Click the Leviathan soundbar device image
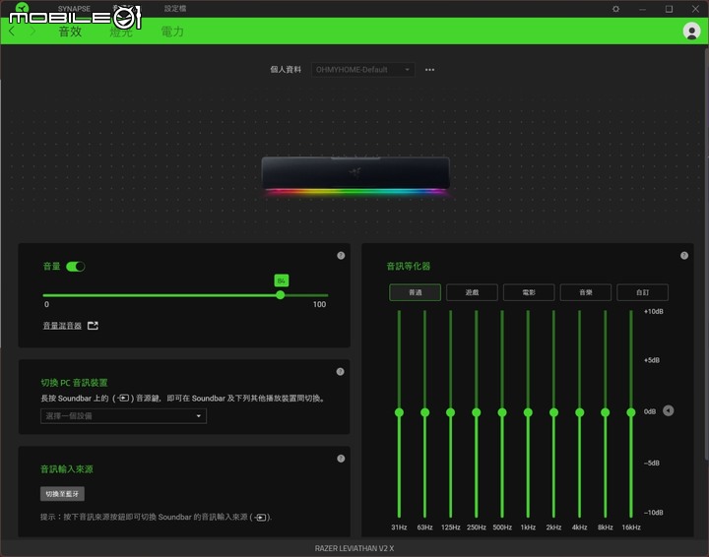 (355, 176)
